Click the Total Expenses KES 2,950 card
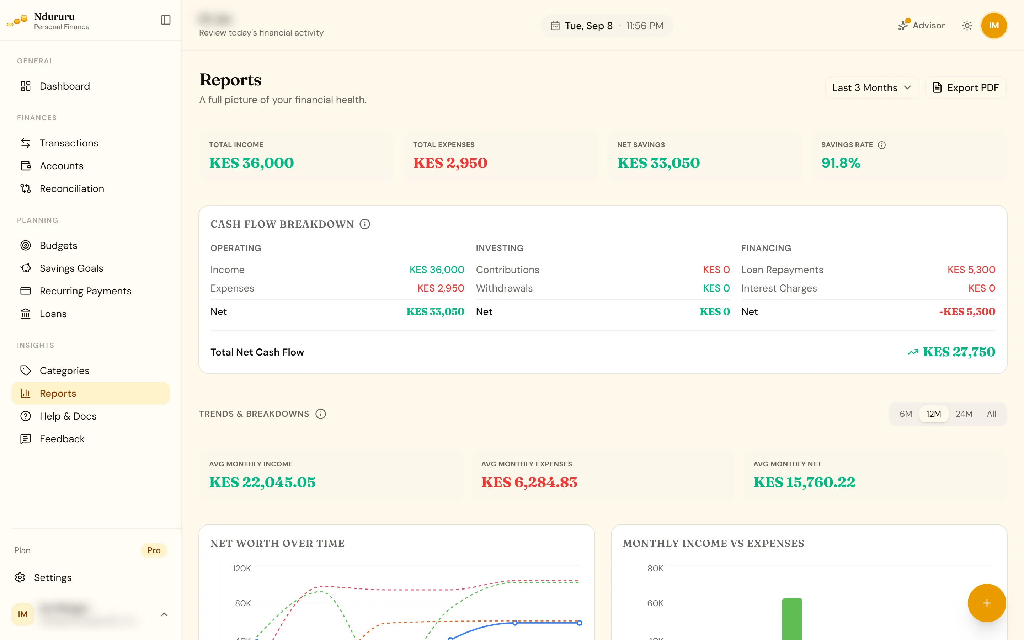Image resolution: width=1024 pixels, height=640 pixels. click(501, 156)
